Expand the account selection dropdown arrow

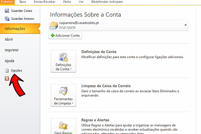click(185, 25)
